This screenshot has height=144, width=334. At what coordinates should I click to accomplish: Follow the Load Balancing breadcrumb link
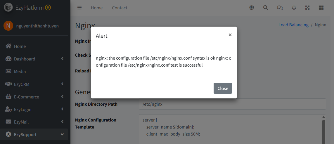point(293,25)
